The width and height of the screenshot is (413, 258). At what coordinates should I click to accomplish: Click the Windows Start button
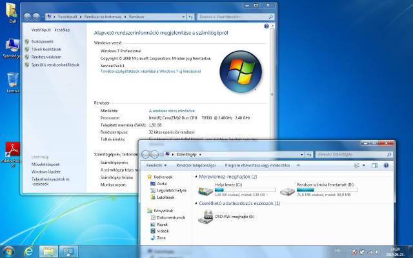pyautogui.click(x=8, y=250)
